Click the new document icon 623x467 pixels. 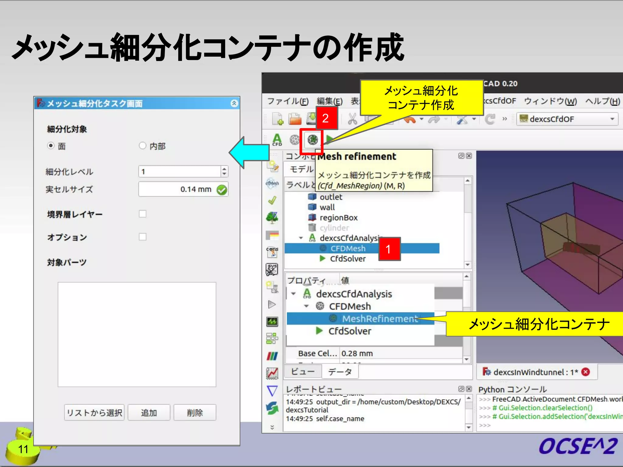click(277, 119)
